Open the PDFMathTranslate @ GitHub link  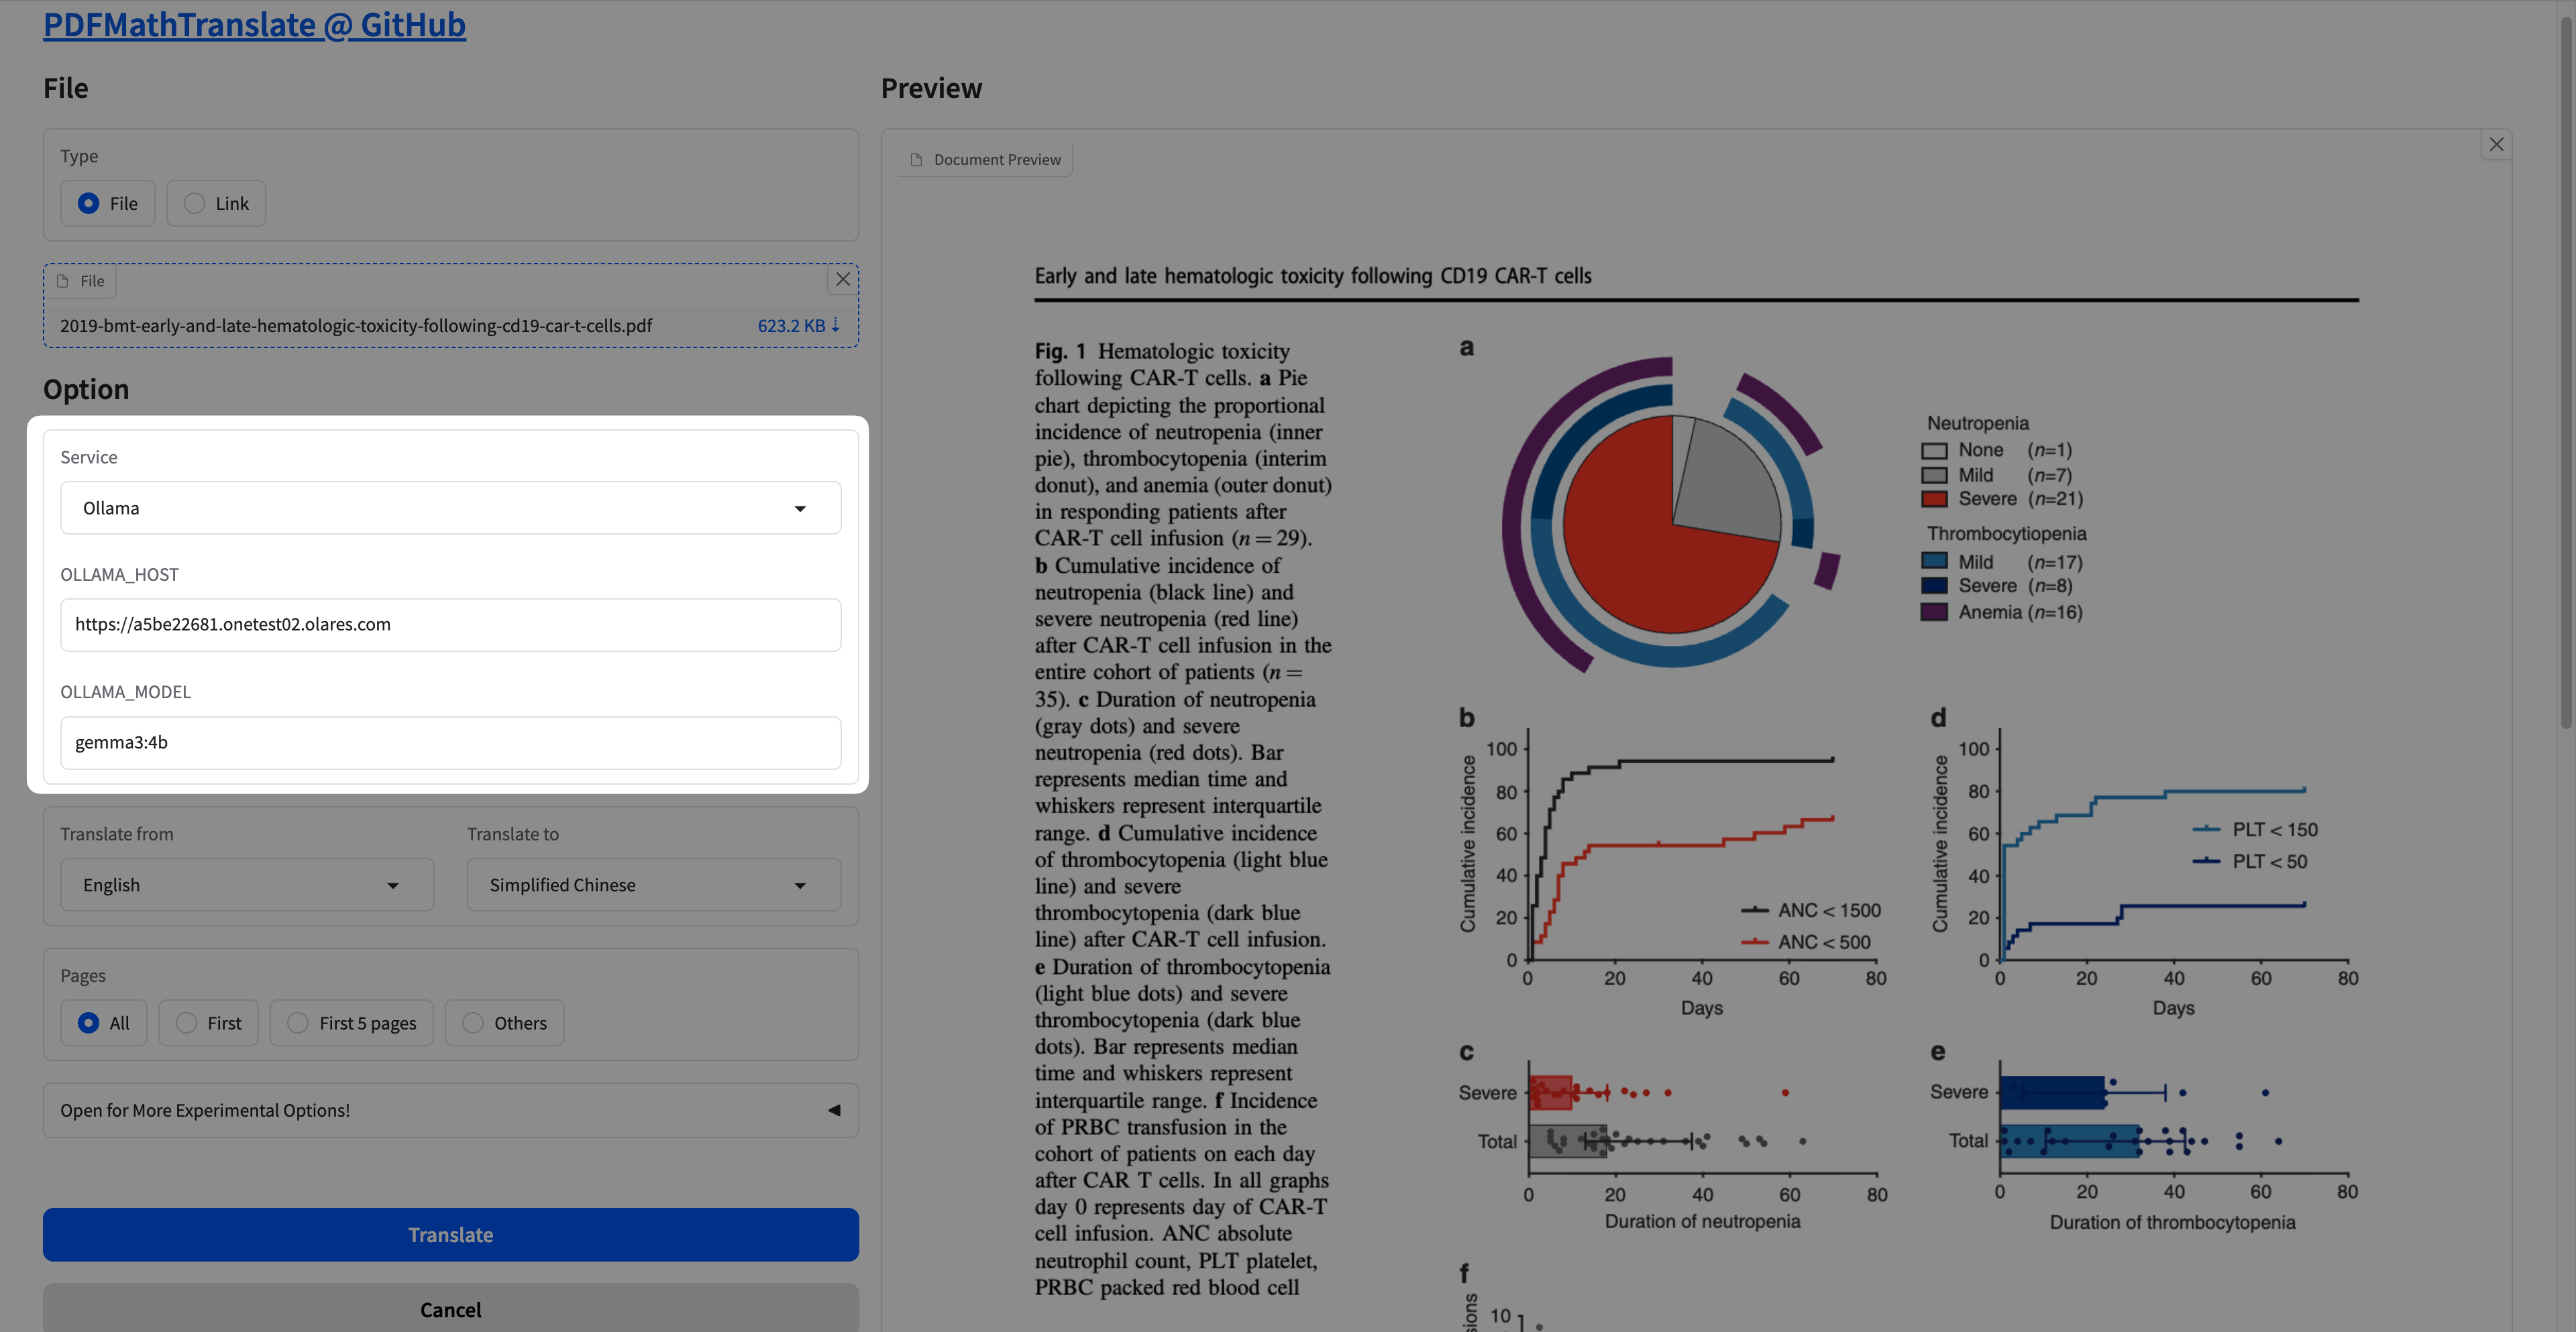click(x=254, y=24)
